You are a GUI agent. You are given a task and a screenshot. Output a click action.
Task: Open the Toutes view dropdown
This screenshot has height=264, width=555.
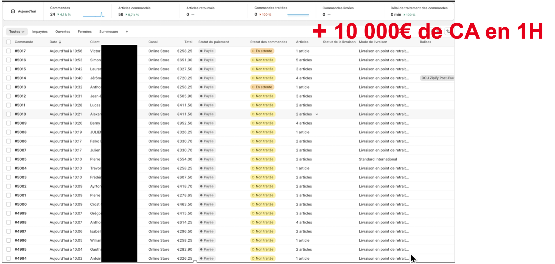coord(17,32)
